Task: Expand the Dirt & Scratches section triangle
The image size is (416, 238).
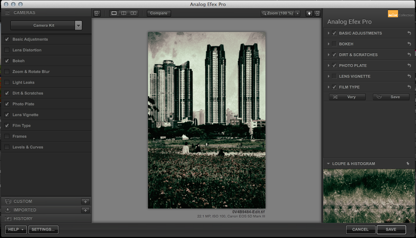Action: 329,55
